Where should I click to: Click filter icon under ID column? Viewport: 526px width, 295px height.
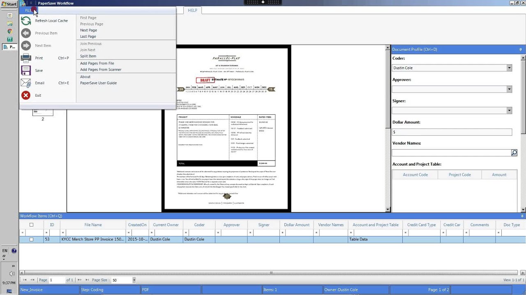click(46, 233)
